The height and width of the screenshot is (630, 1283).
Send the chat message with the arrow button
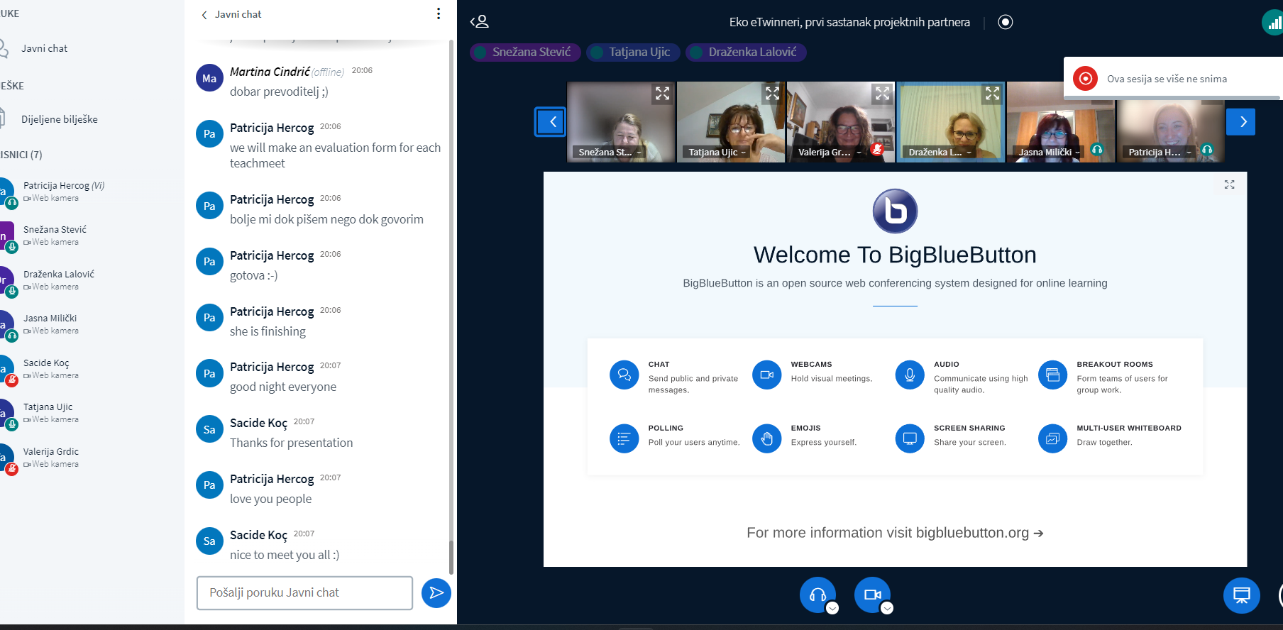point(436,593)
